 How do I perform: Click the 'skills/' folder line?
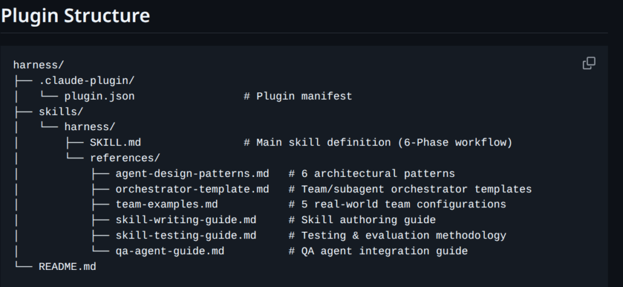point(61,111)
